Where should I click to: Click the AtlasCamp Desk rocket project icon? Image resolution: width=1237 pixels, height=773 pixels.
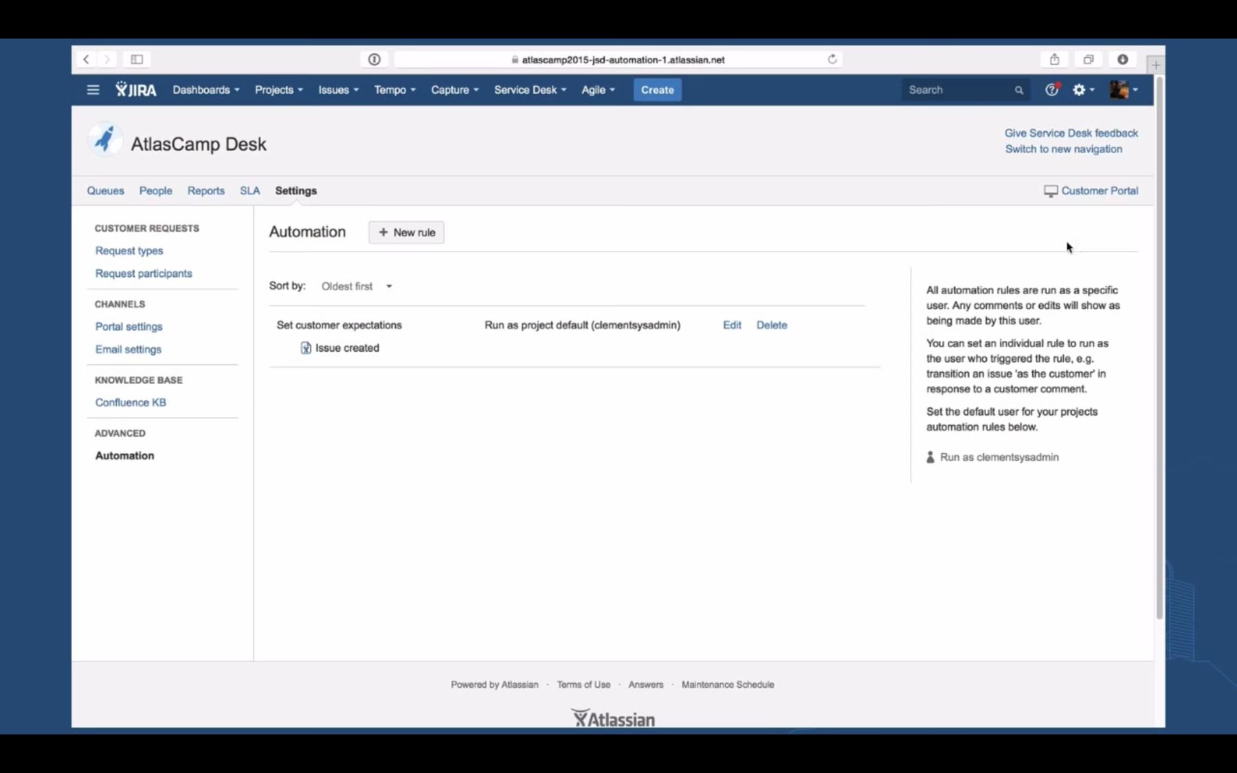104,139
